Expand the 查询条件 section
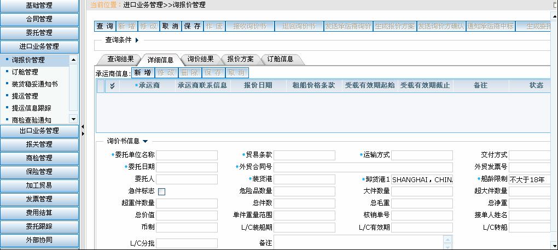The image size is (558, 250). (137, 40)
